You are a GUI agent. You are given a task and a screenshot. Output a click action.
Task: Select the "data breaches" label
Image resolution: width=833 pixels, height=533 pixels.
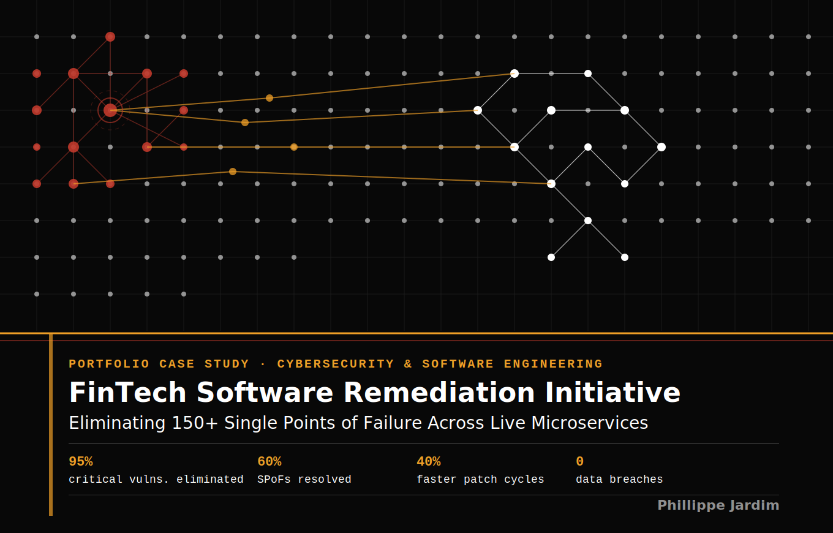(x=619, y=479)
